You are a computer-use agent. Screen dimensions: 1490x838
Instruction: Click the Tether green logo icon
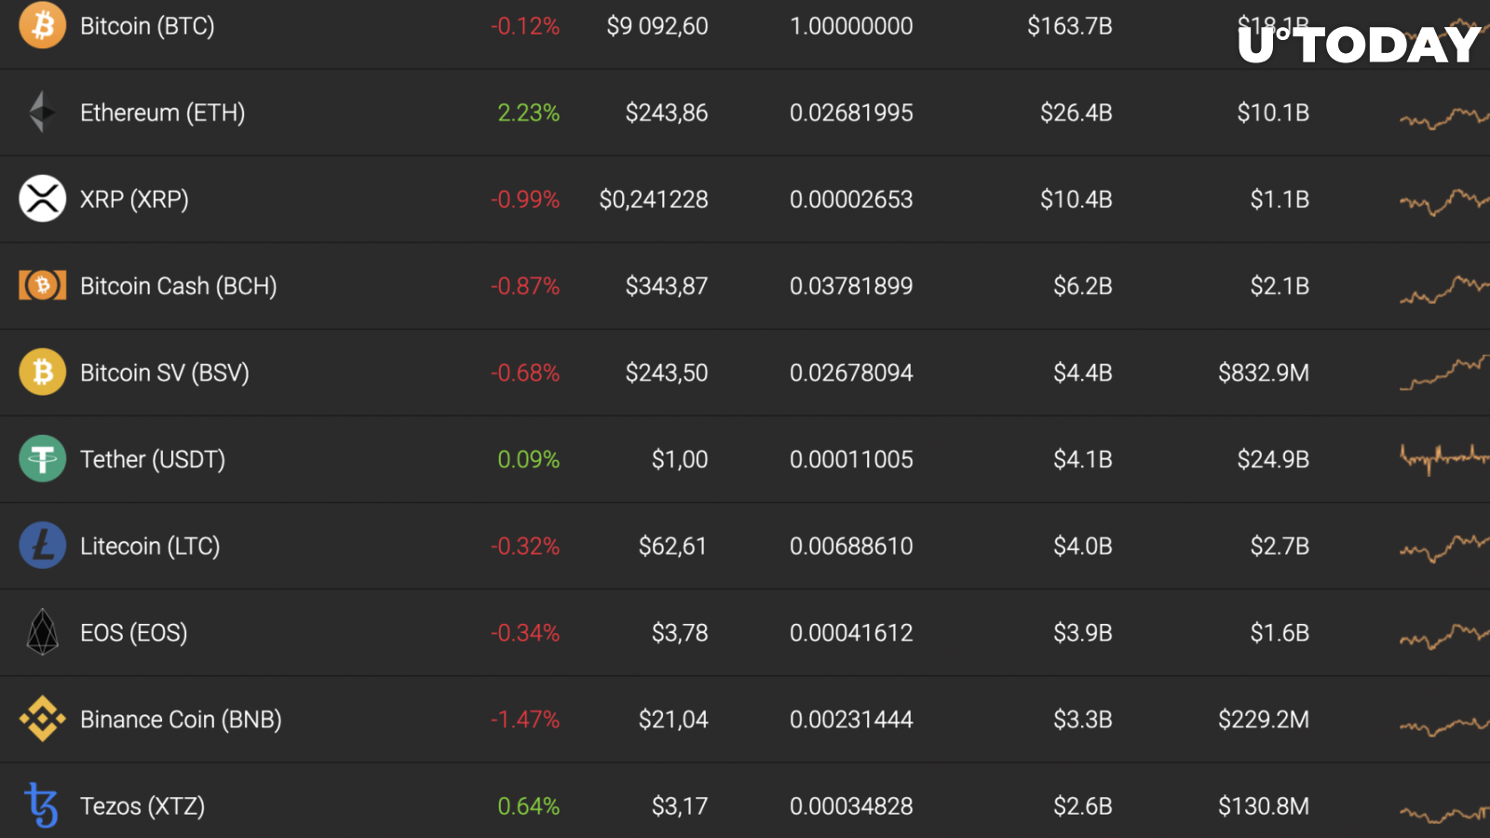42,458
